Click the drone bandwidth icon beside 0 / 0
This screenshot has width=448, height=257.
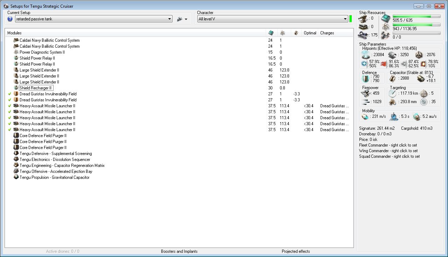coord(386,35)
